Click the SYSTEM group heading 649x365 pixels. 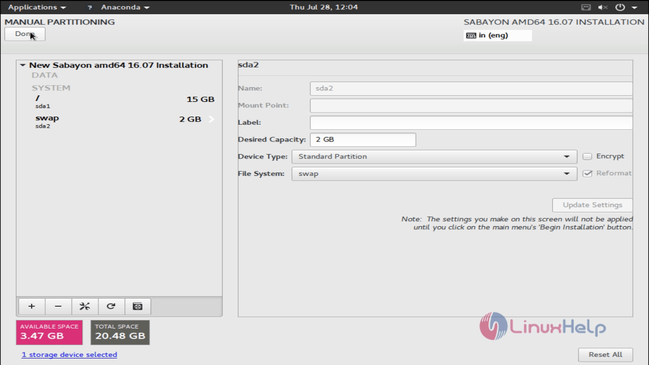(x=51, y=88)
